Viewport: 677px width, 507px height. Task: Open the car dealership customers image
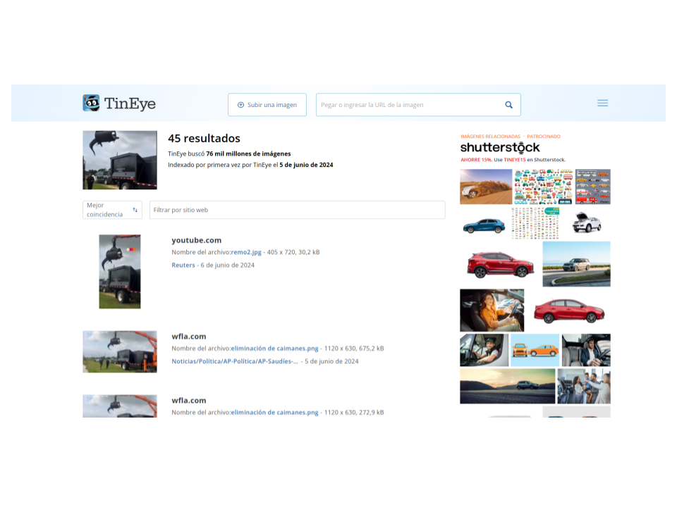click(584, 387)
